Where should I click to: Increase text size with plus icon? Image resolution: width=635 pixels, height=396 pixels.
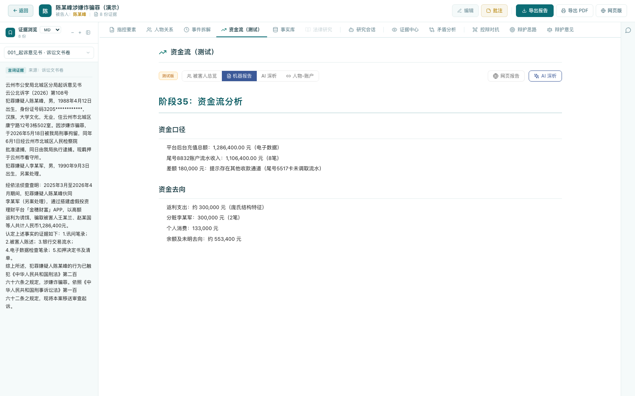point(80,32)
